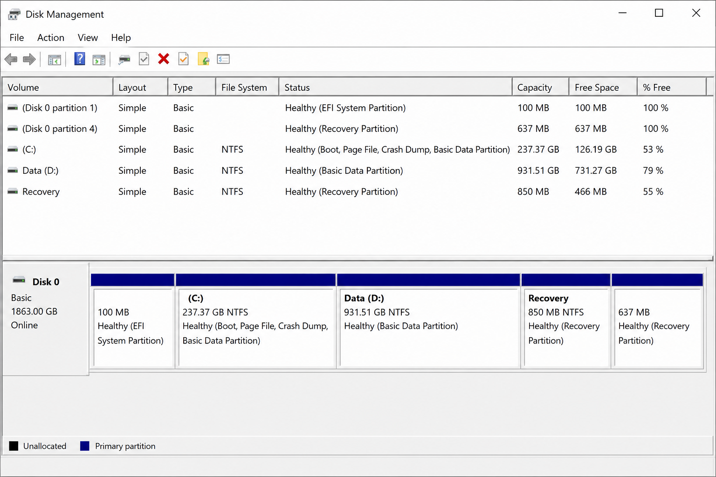Click the disk drive with connector toolbar icon
Screen dimensions: 716x477
pos(124,59)
